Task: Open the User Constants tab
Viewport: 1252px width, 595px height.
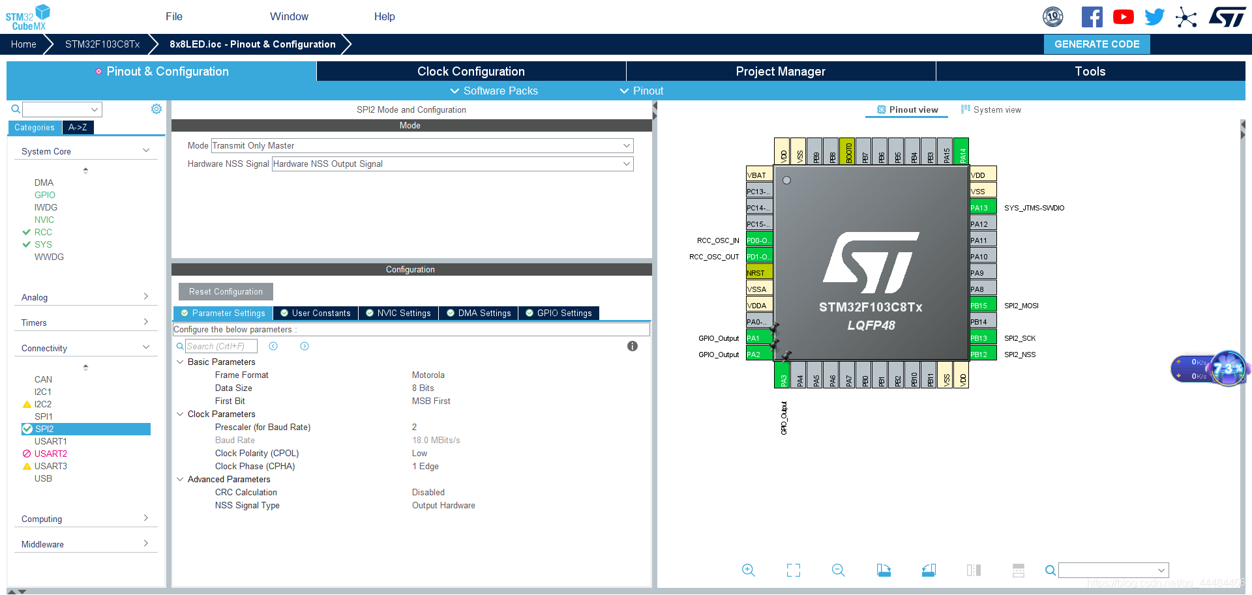Action: pos(315,313)
